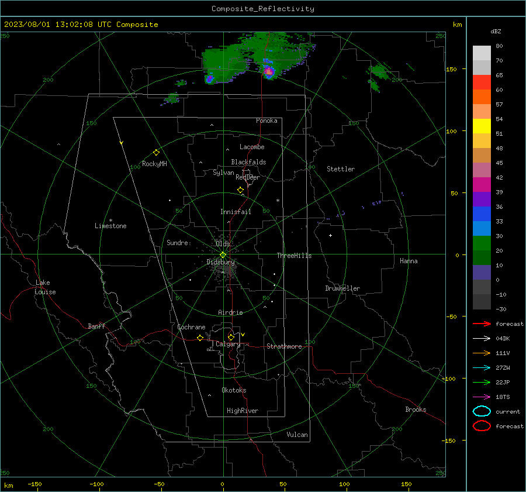Click the Didsbury label near radar center
The width and height of the screenshot is (526, 492).
pyautogui.click(x=220, y=262)
